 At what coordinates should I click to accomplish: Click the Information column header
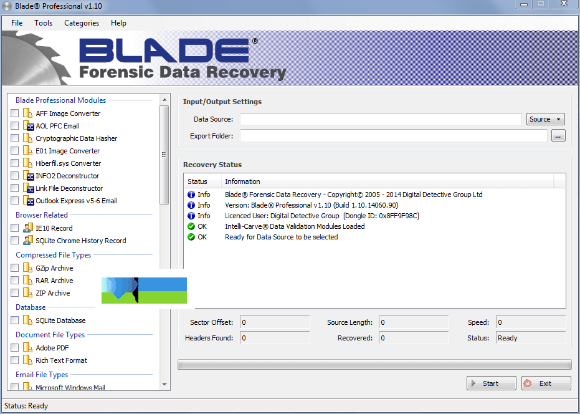click(387, 181)
